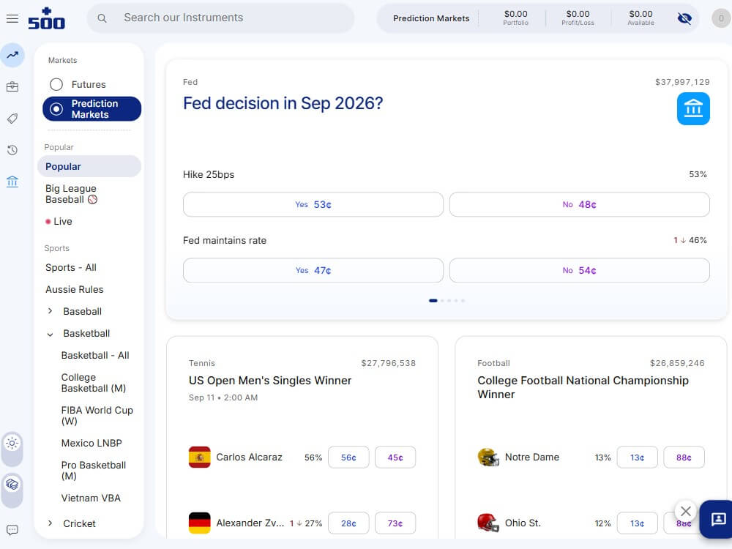
Task: Open the chat bubble sidebar icon
Action: pyautogui.click(x=12, y=530)
